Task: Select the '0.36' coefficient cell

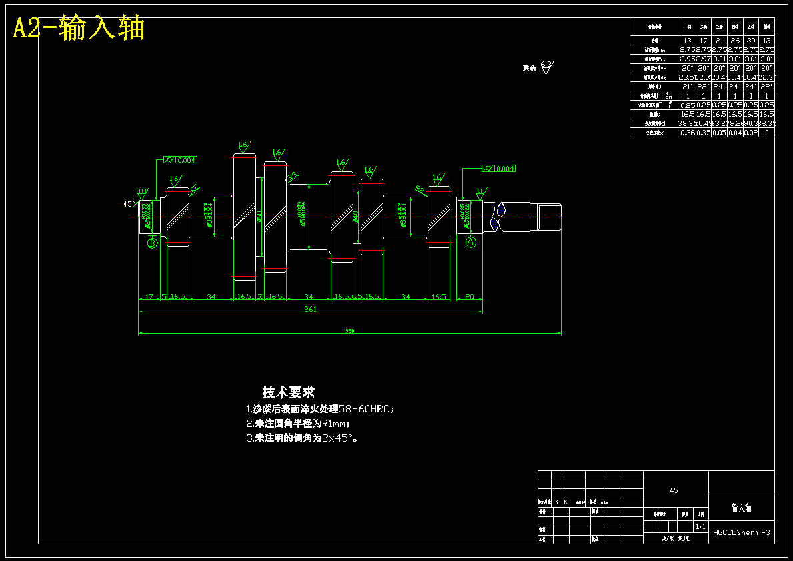Action: click(x=688, y=133)
